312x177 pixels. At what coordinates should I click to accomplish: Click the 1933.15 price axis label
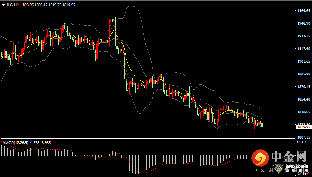pyautogui.click(x=304, y=36)
